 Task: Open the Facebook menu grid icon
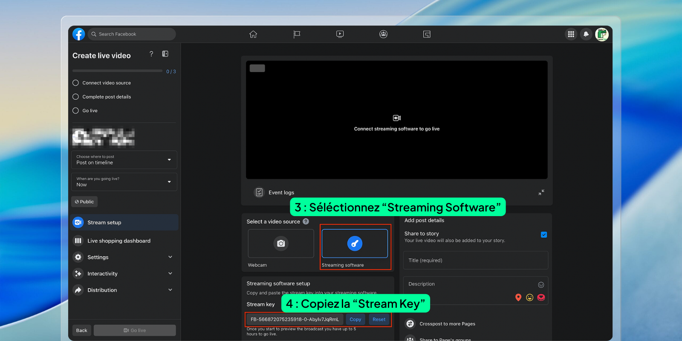(571, 34)
